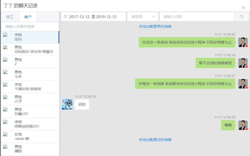Select customer named Z in list
This screenshot has height=156, width=250.
30,62
